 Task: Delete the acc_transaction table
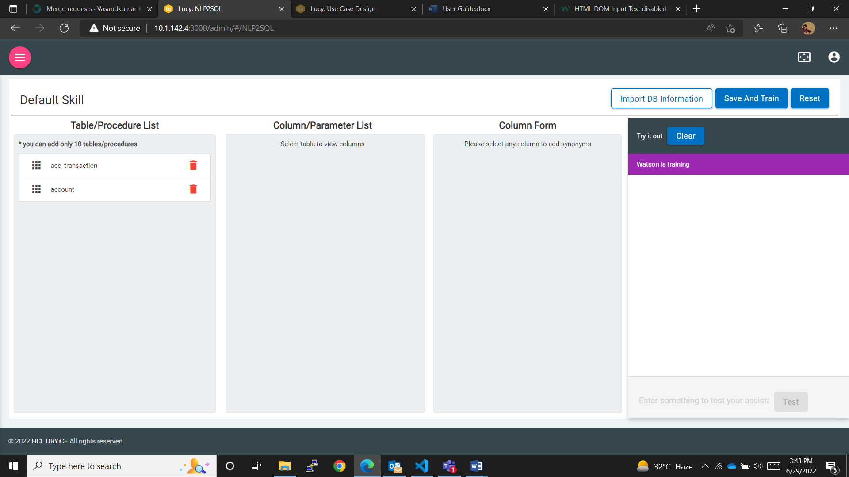click(x=193, y=165)
